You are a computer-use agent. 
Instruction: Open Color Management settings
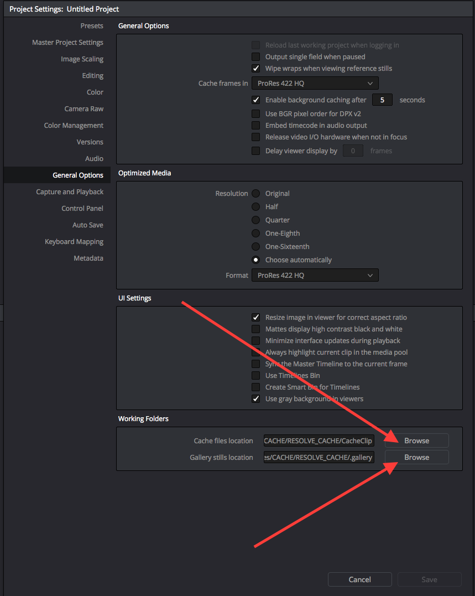click(74, 126)
